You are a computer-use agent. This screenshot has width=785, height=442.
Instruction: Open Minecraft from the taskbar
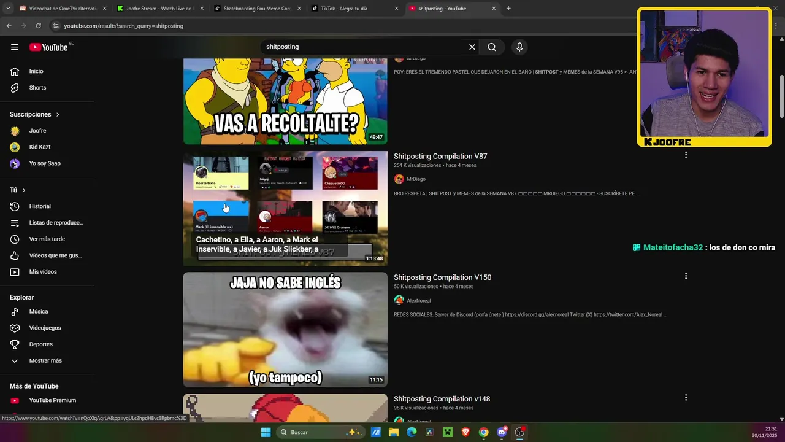click(448, 432)
